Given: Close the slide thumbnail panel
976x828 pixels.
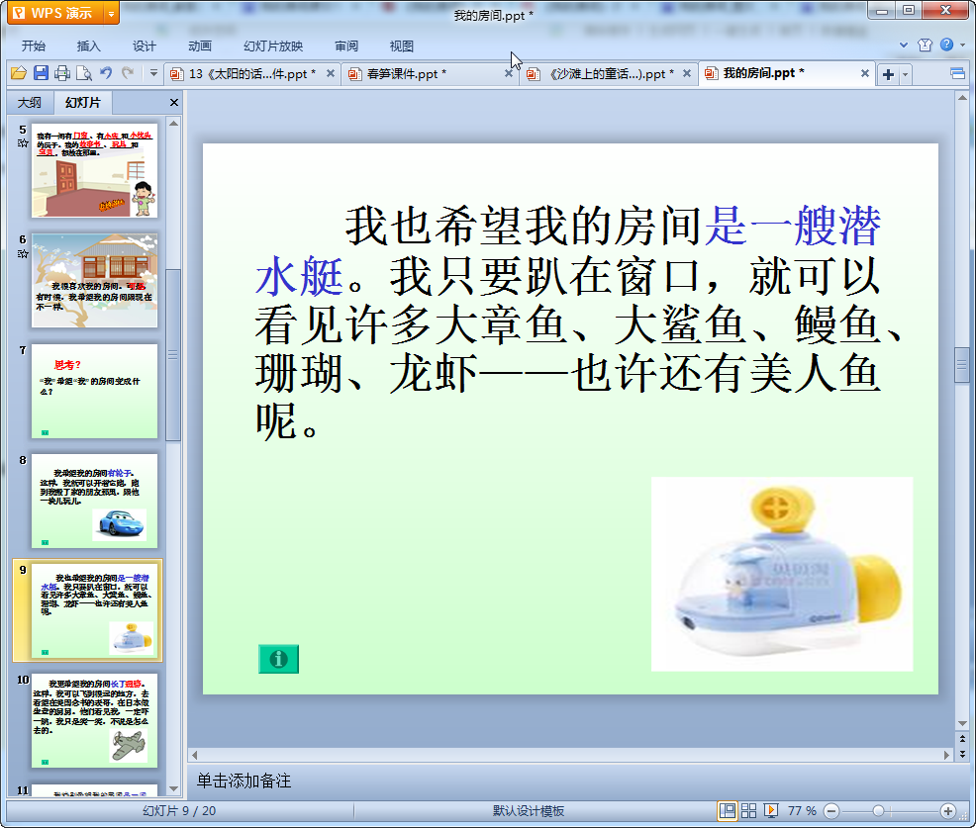Looking at the screenshot, I should pyautogui.click(x=174, y=103).
